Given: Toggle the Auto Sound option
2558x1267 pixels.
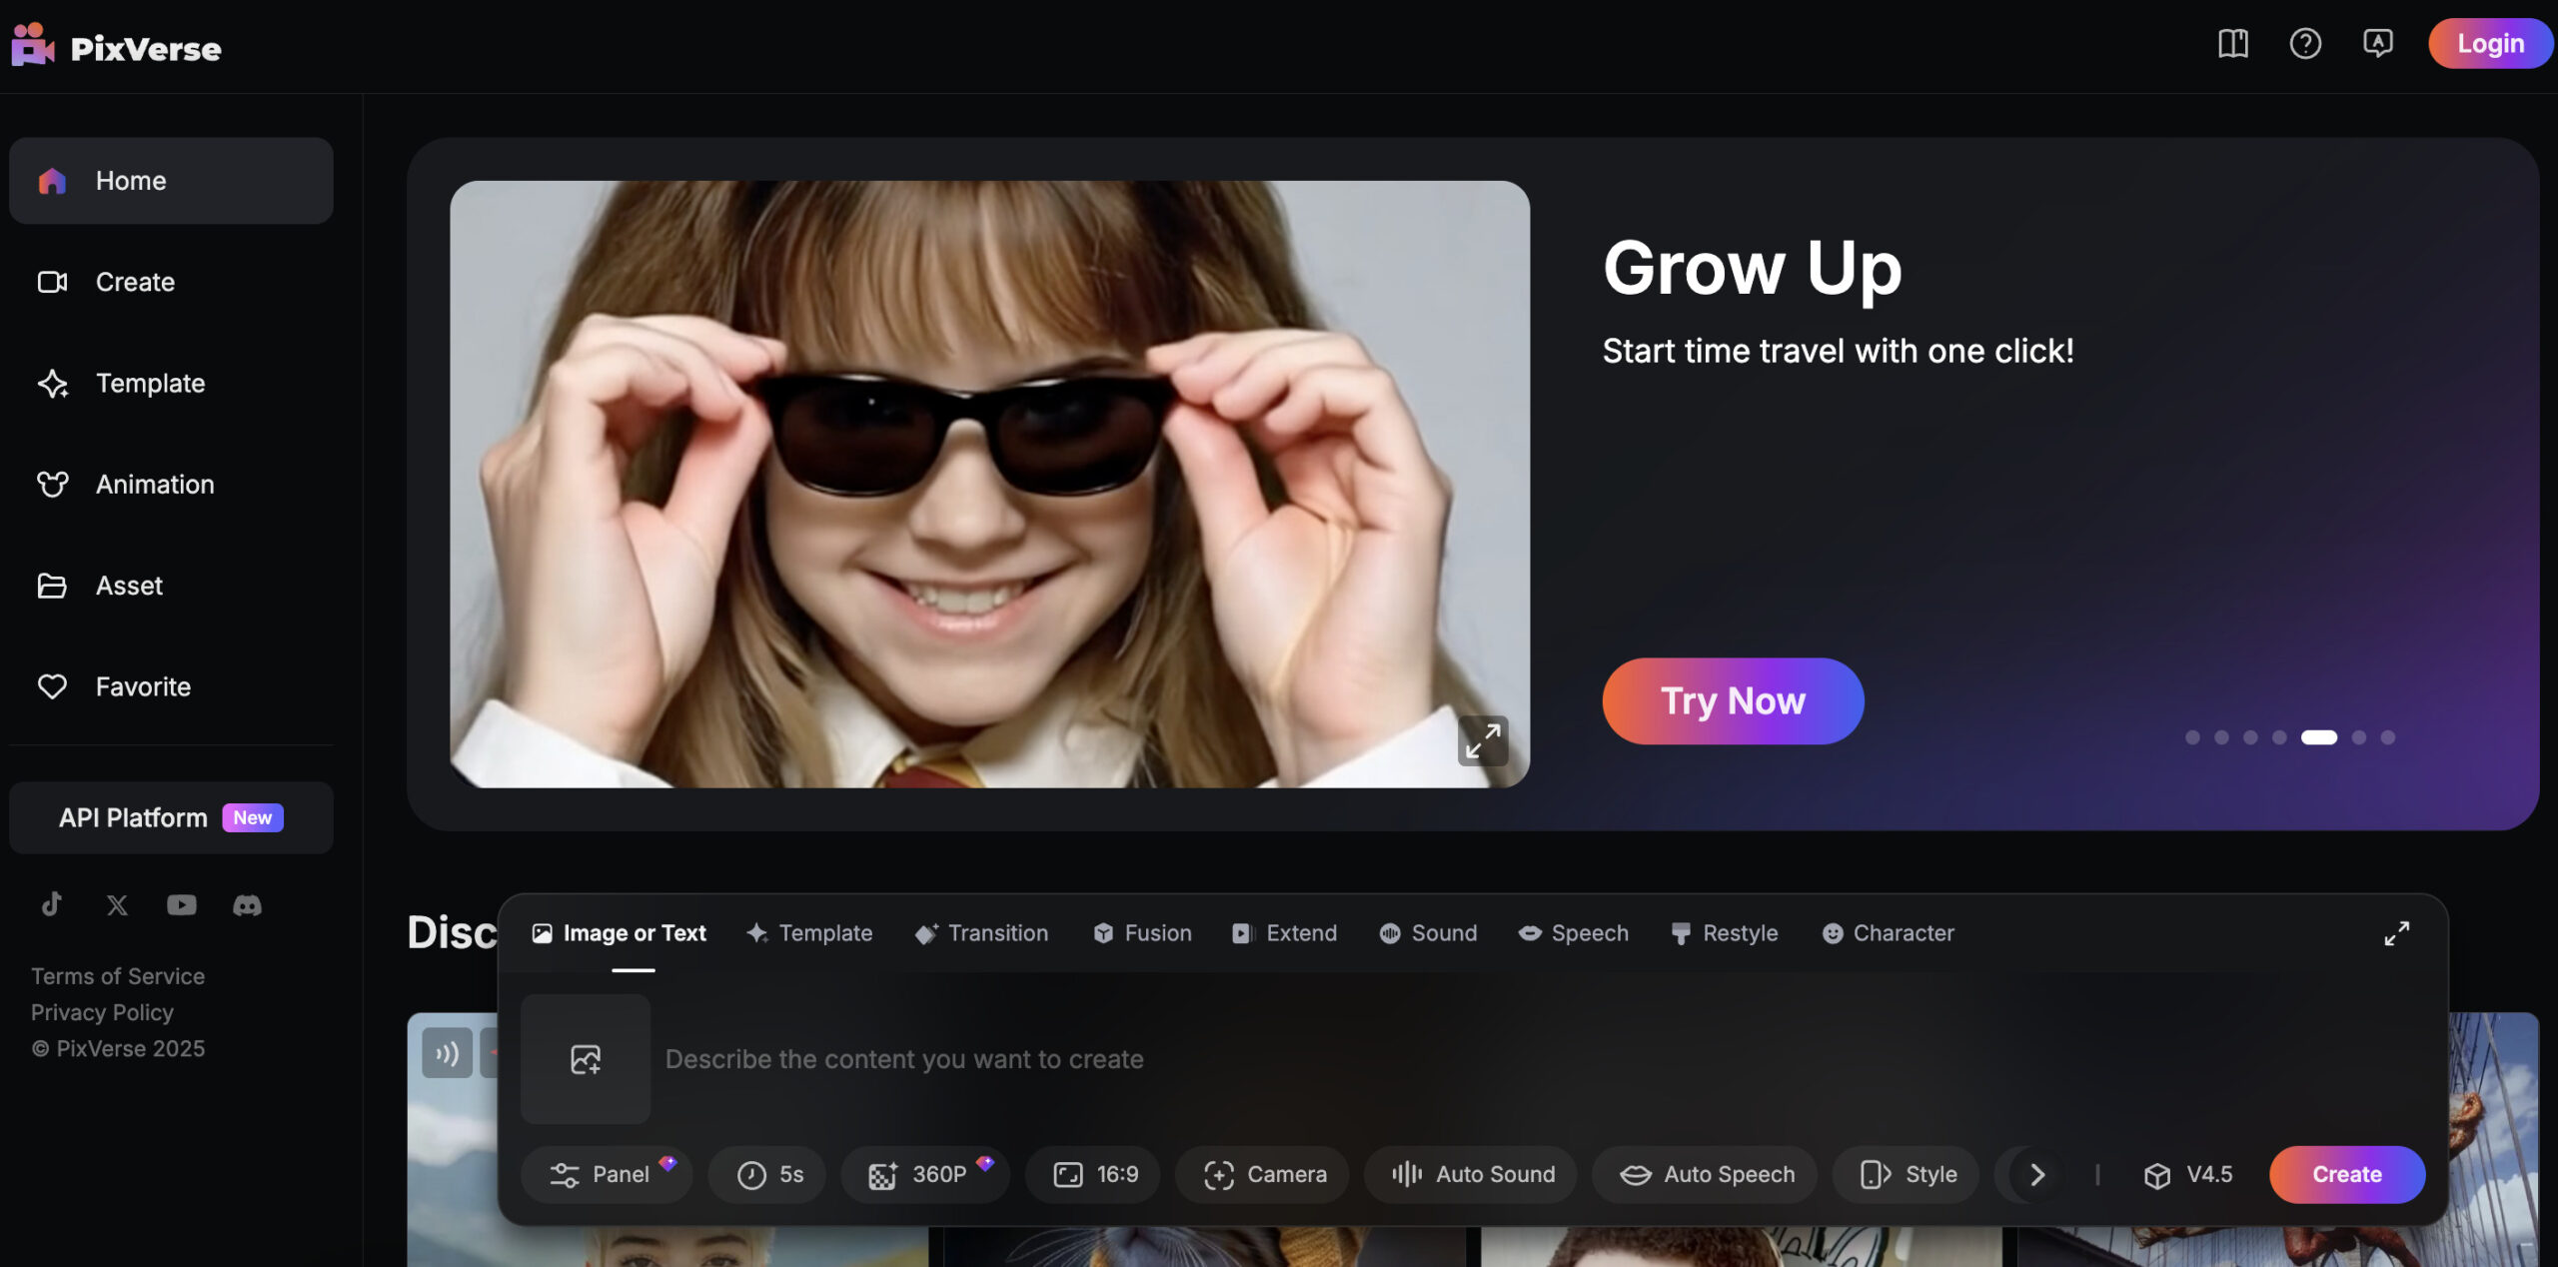Looking at the screenshot, I should point(1473,1175).
